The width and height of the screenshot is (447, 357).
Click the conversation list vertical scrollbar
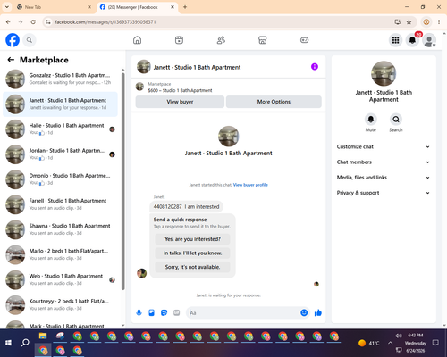tap(123, 180)
